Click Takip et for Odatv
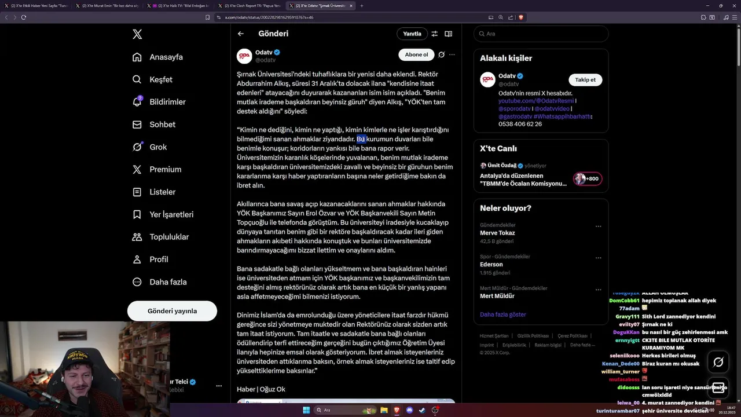Viewport: 741px width, 417px height. (585, 80)
